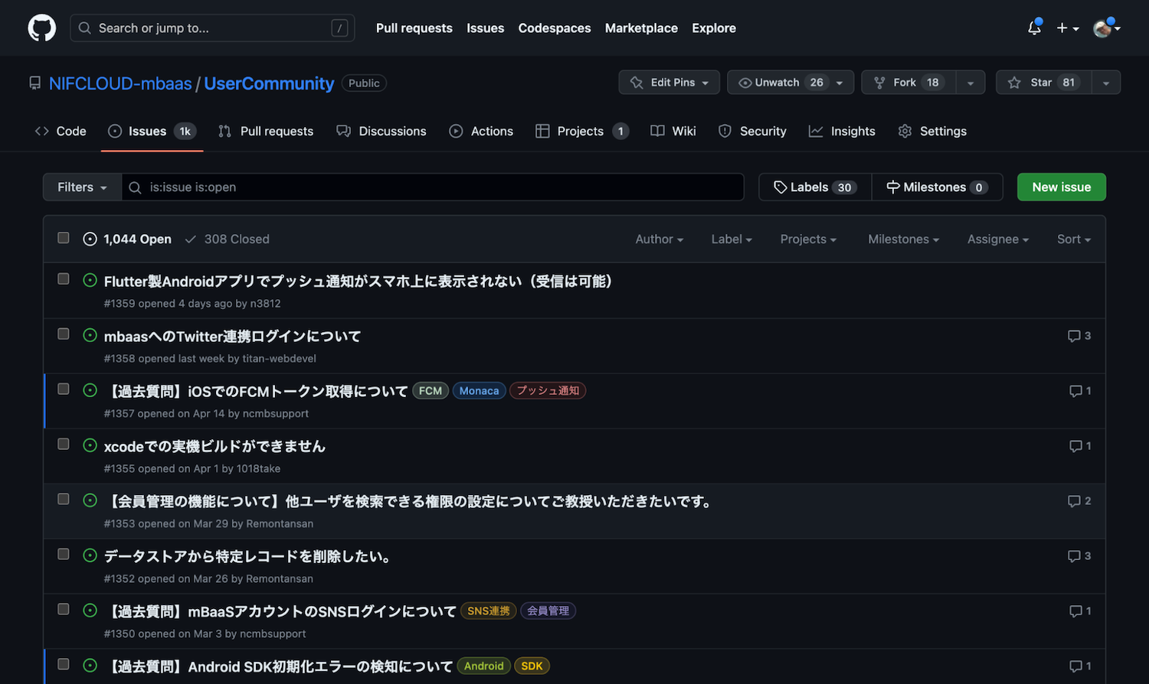1149x684 pixels.
Task: Open notifications bell icon
Action: 1034,28
